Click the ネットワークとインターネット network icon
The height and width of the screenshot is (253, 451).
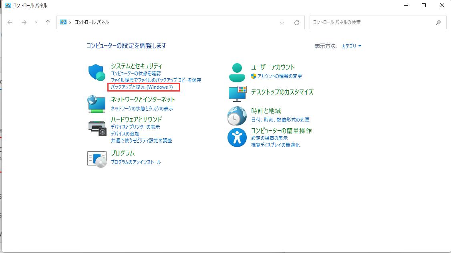[x=96, y=104]
